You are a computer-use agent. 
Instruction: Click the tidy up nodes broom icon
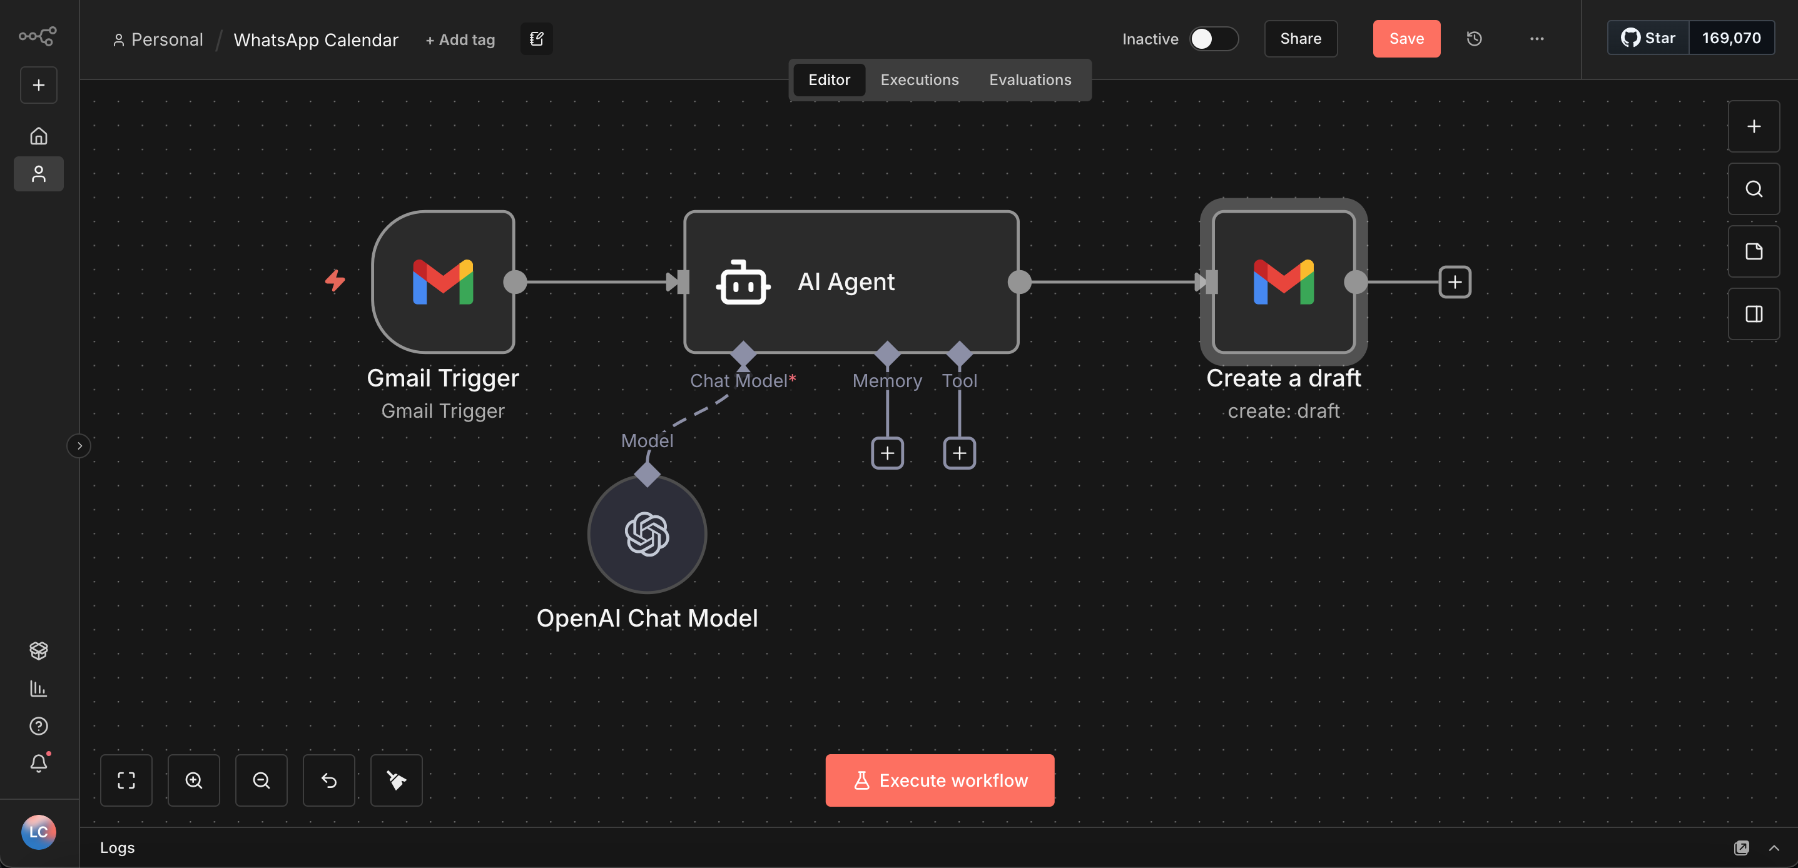pyautogui.click(x=396, y=780)
